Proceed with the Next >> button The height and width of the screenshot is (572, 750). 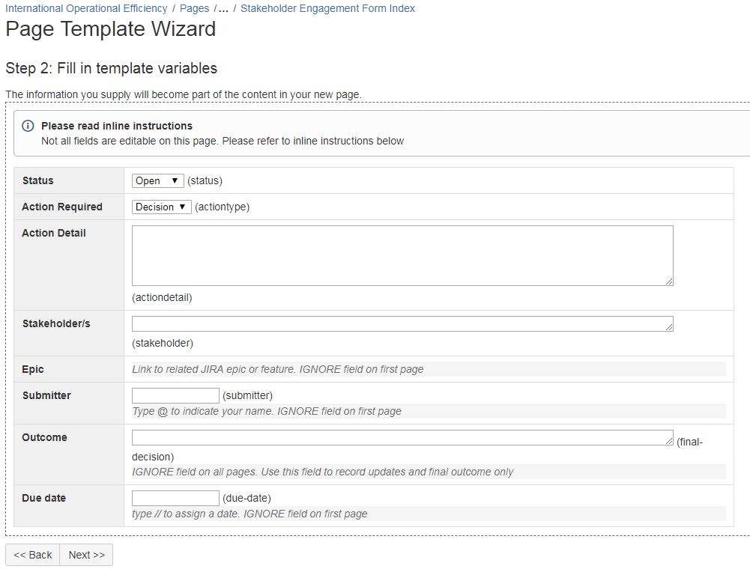(87, 555)
